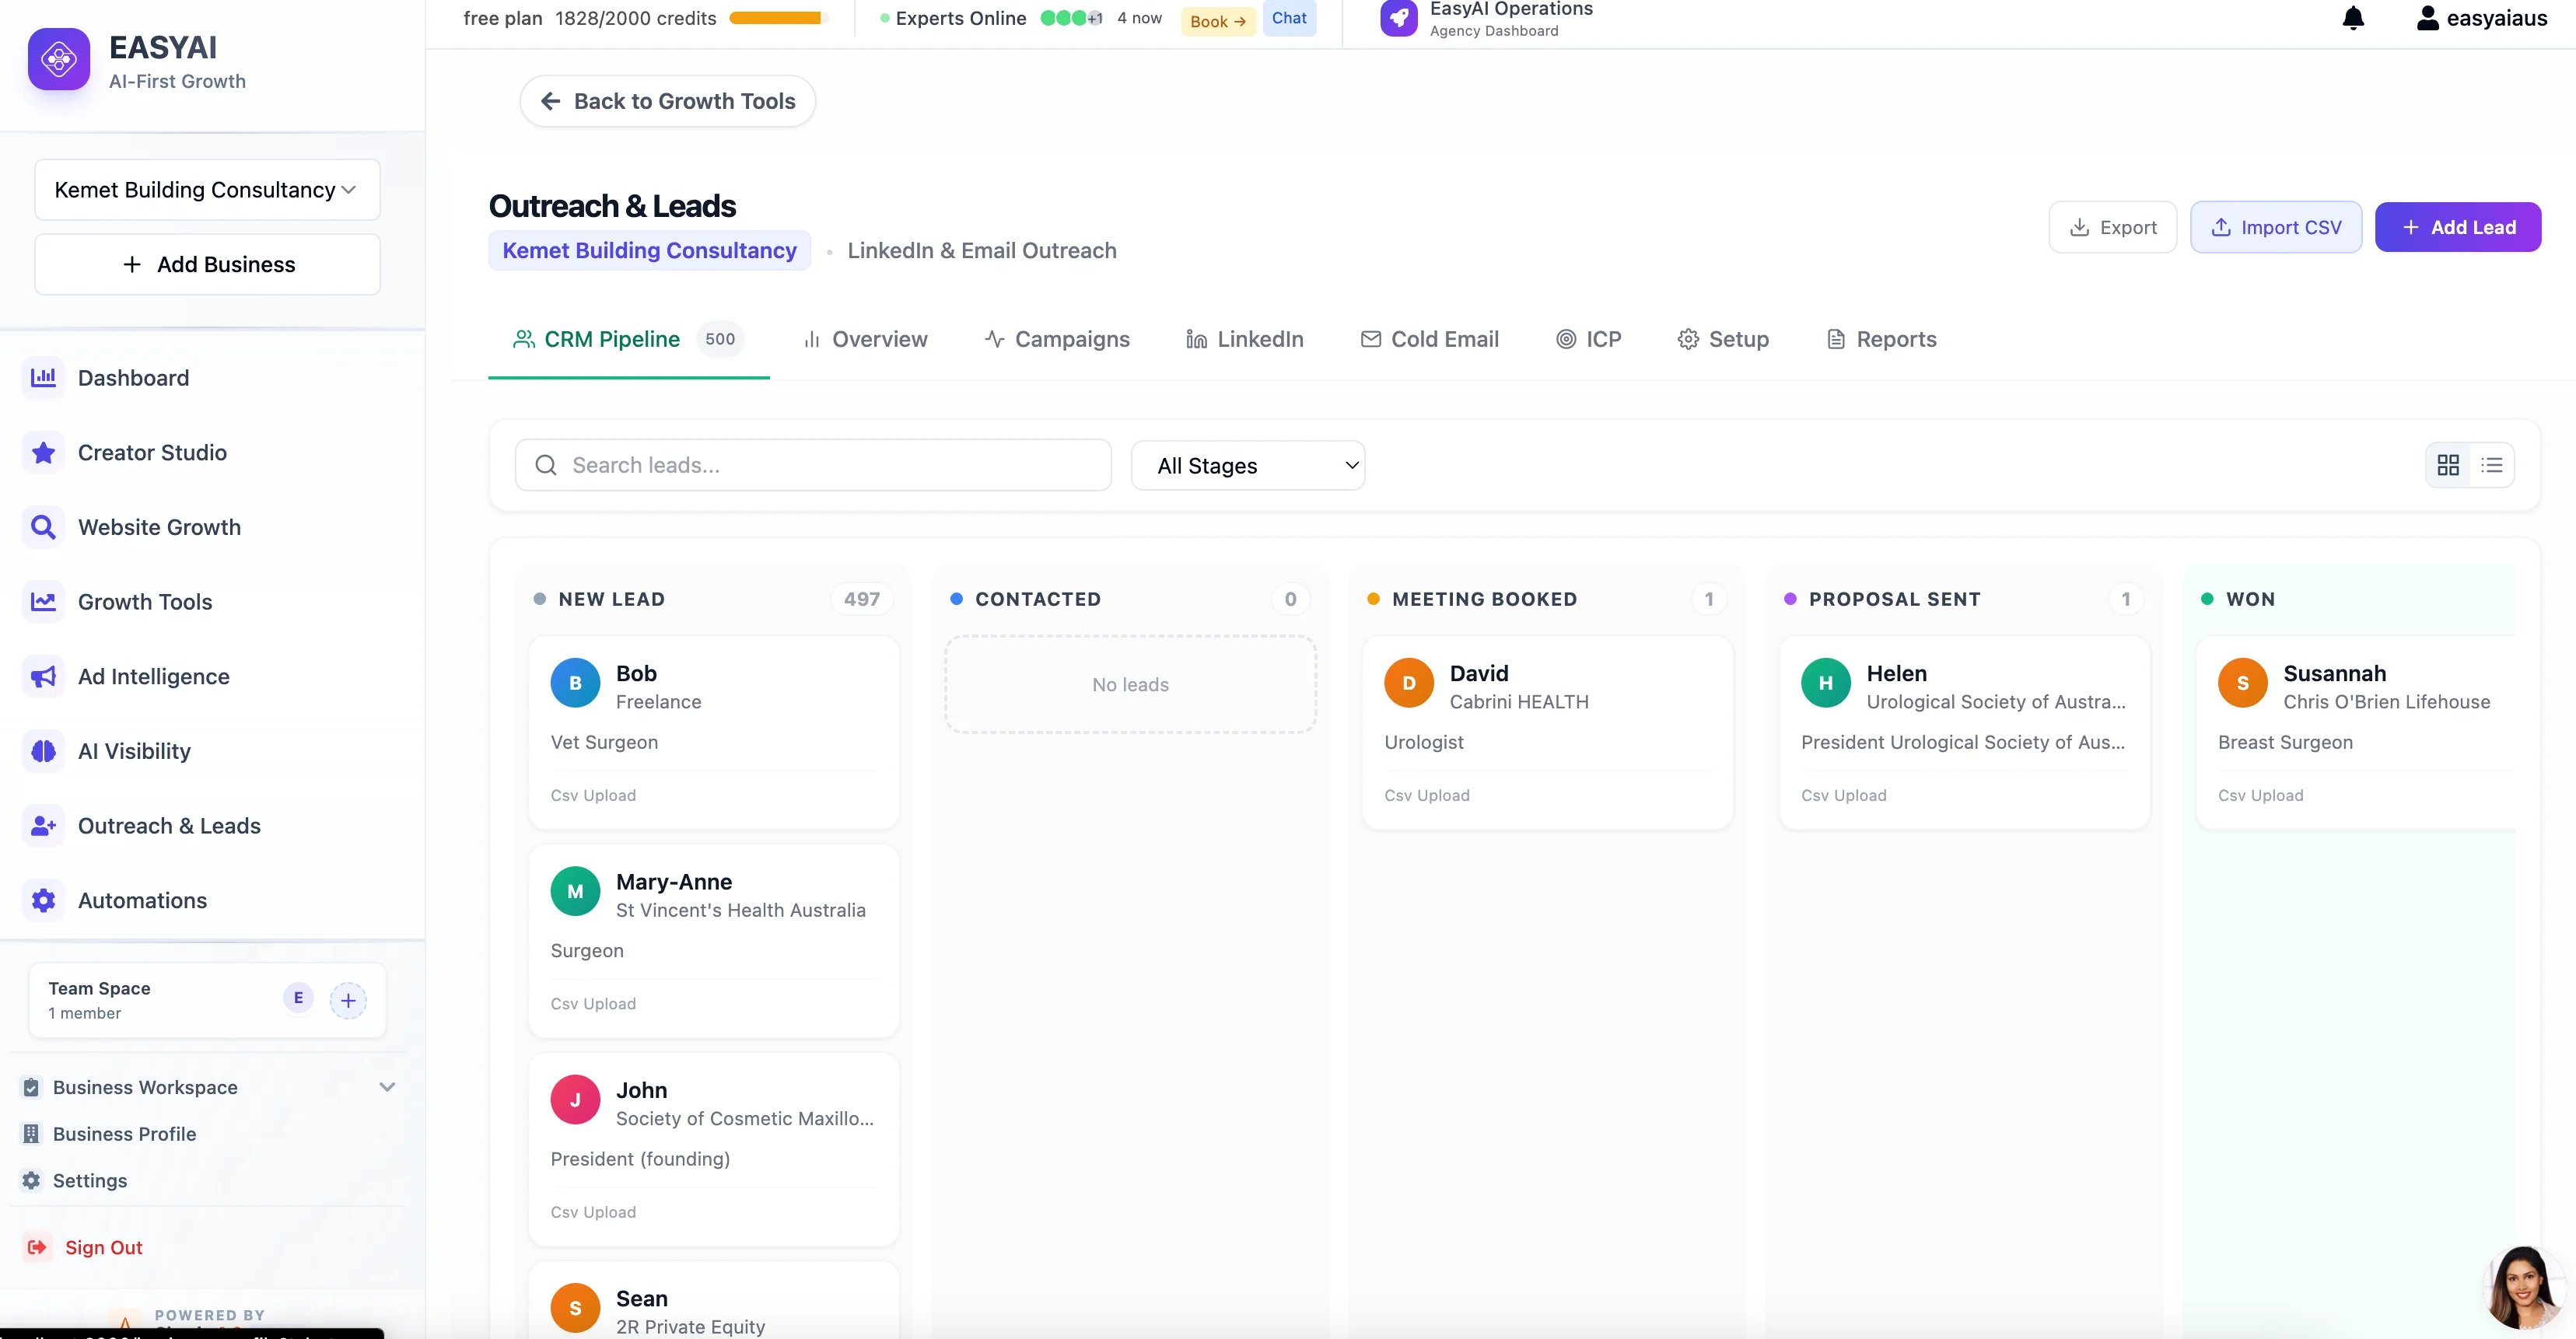The width and height of the screenshot is (2576, 1339).
Task: Open the Dashboard from the sidebar
Action: click(x=133, y=378)
